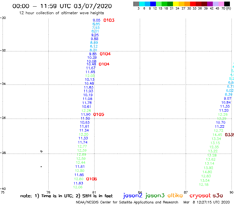This screenshot has width=234, height=205.
Task: Click the latitude axis label -36
Action: [x=3, y=118]
